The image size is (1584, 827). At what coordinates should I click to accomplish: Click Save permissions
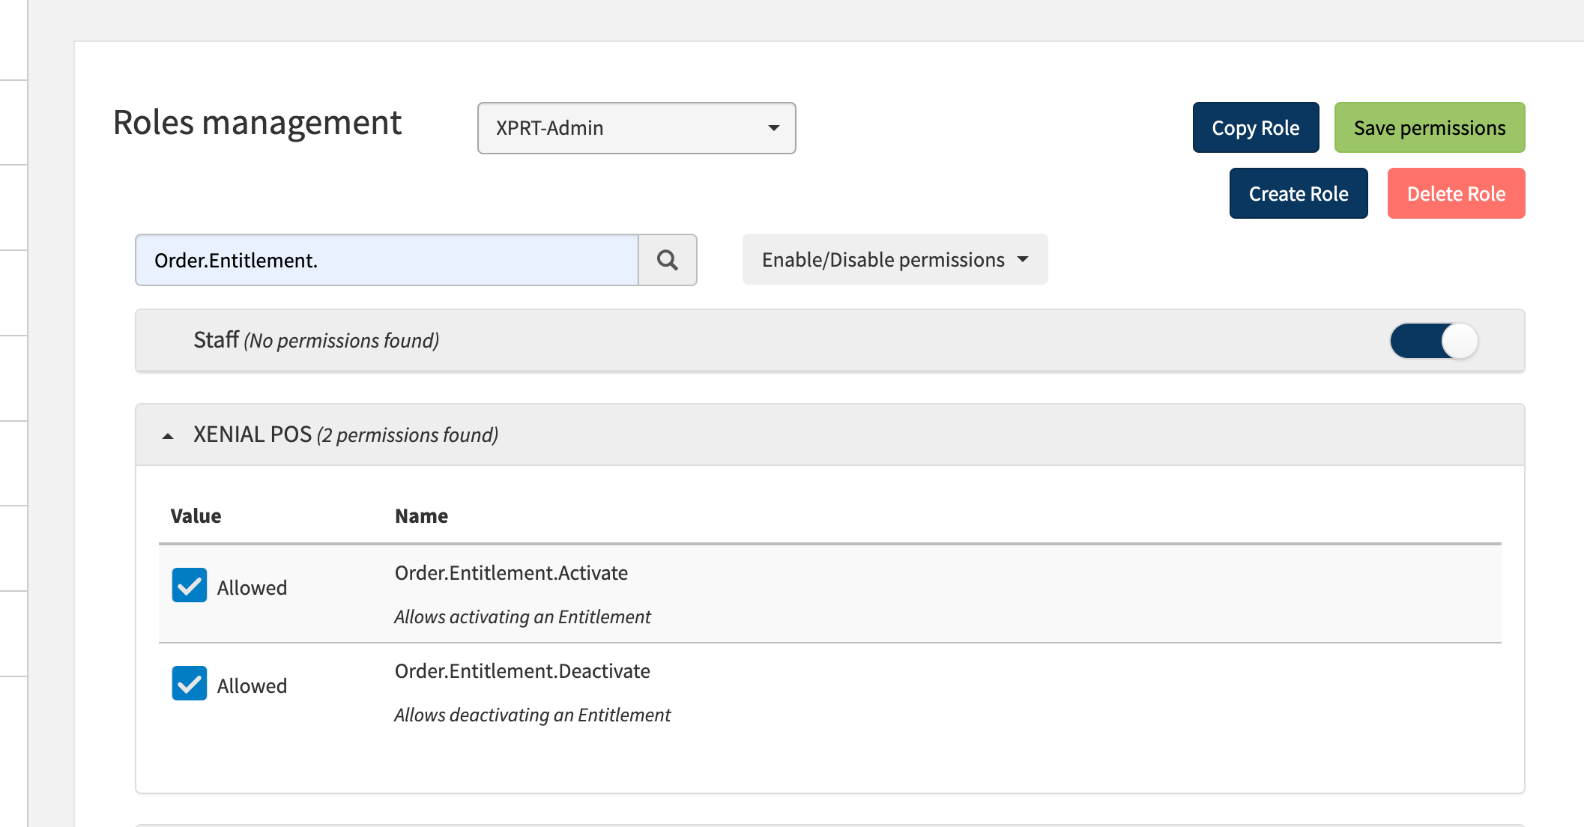click(x=1428, y=127)
